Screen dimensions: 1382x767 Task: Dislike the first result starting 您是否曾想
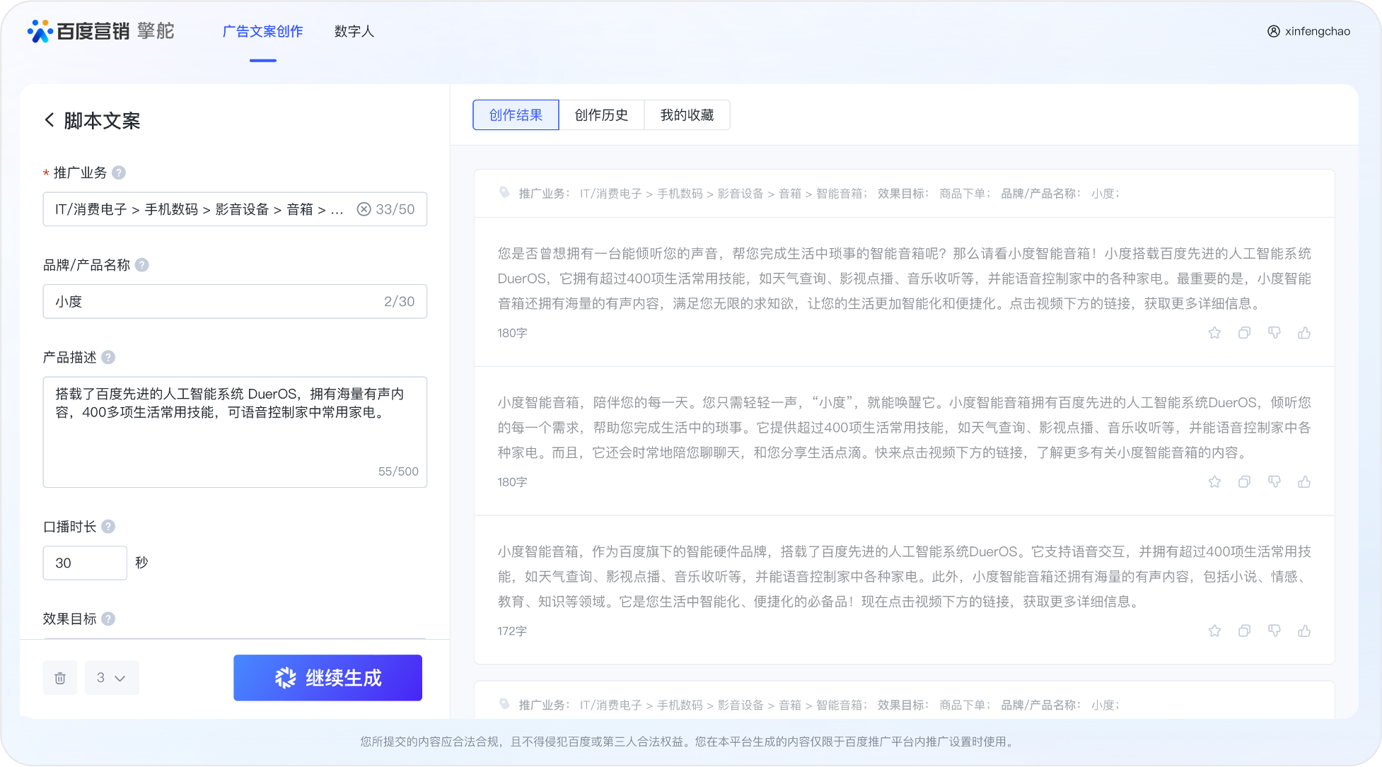pos(1274,333)
